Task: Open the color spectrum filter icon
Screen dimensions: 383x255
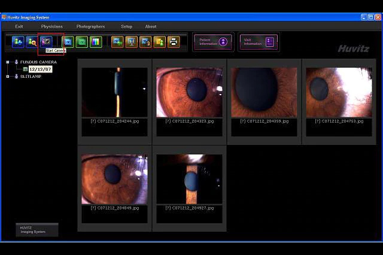Action: pos(96,42)
